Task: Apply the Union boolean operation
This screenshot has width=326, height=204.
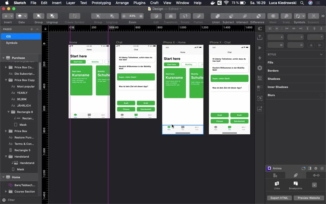Action: click(218, 16)
